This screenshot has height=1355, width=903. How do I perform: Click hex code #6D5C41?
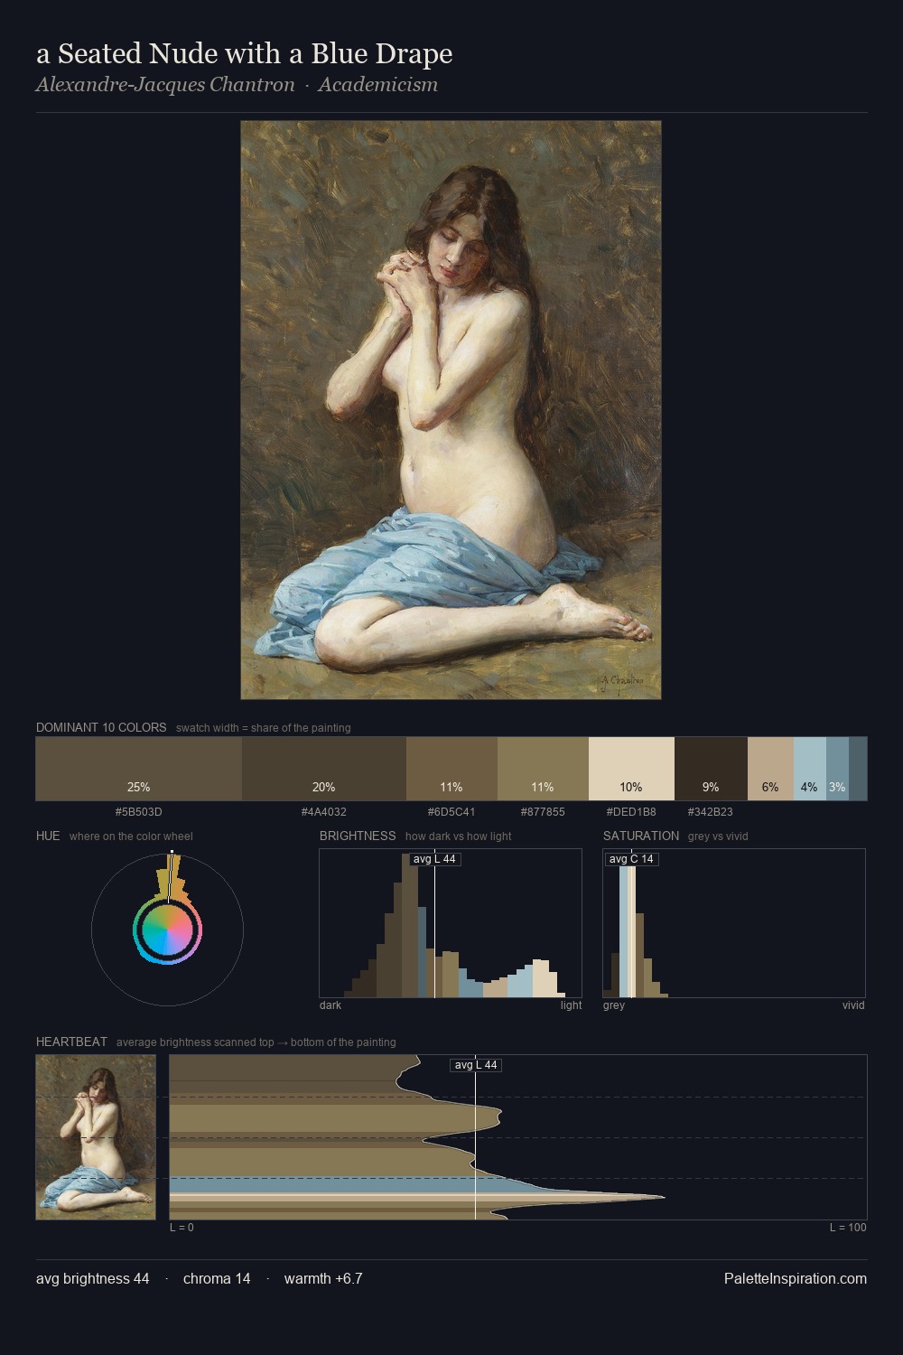coord(451,812)
